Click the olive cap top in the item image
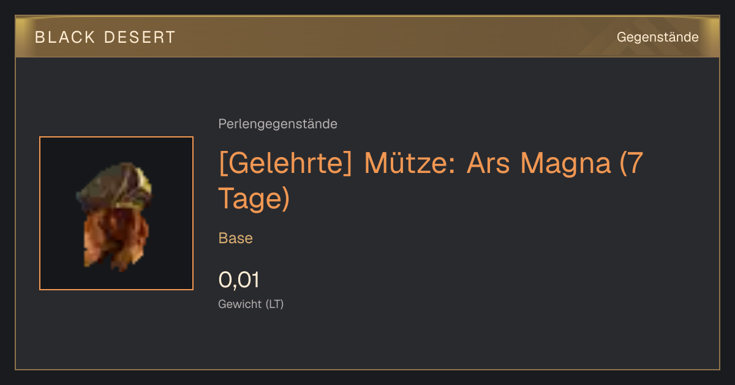 115,182
